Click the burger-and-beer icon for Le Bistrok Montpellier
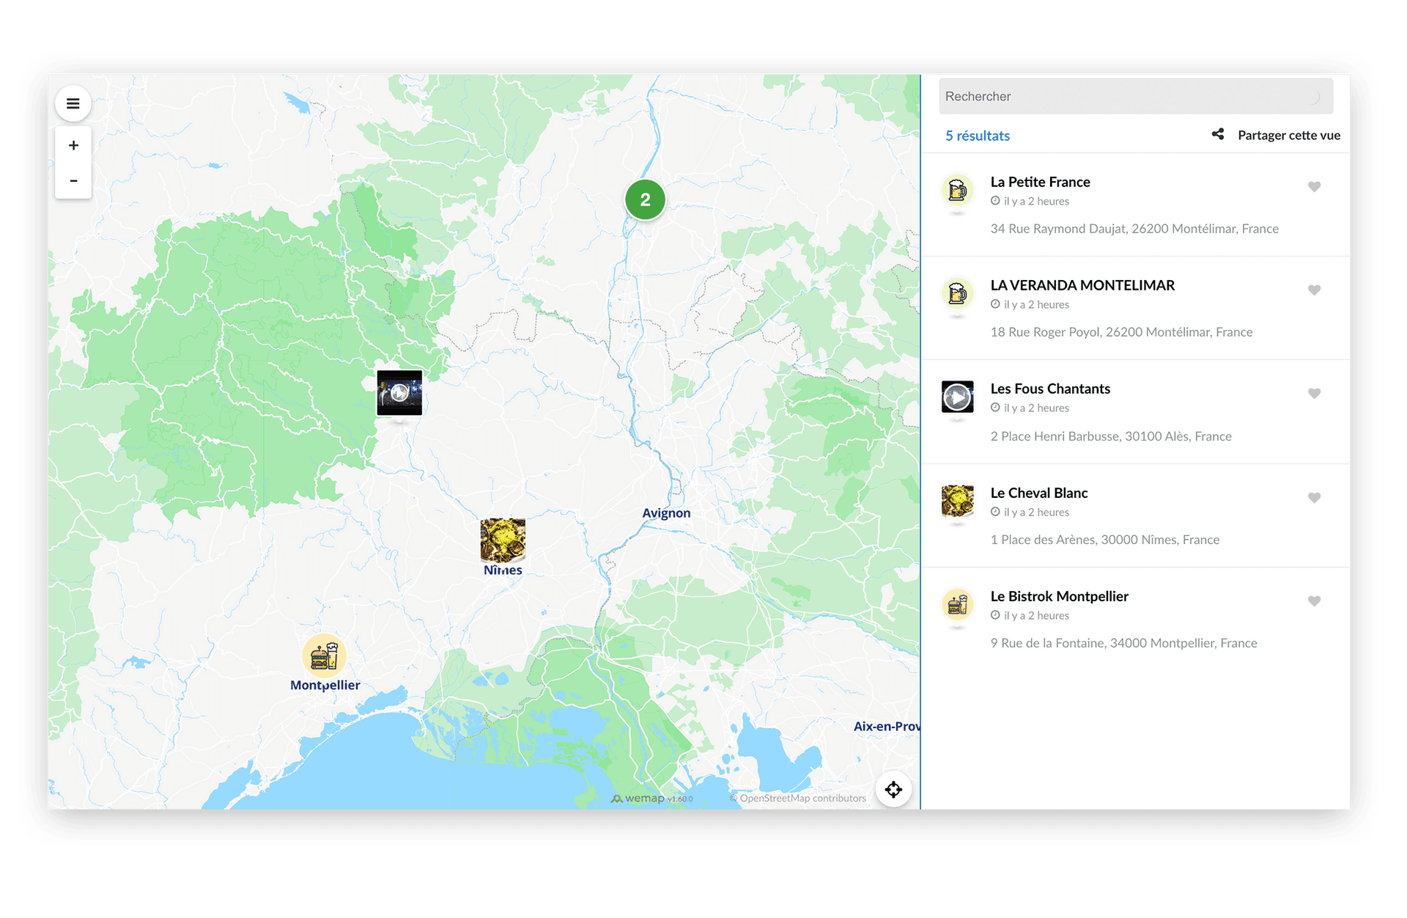The width and height of the screenshot is (1407, 918). [957, 604]
